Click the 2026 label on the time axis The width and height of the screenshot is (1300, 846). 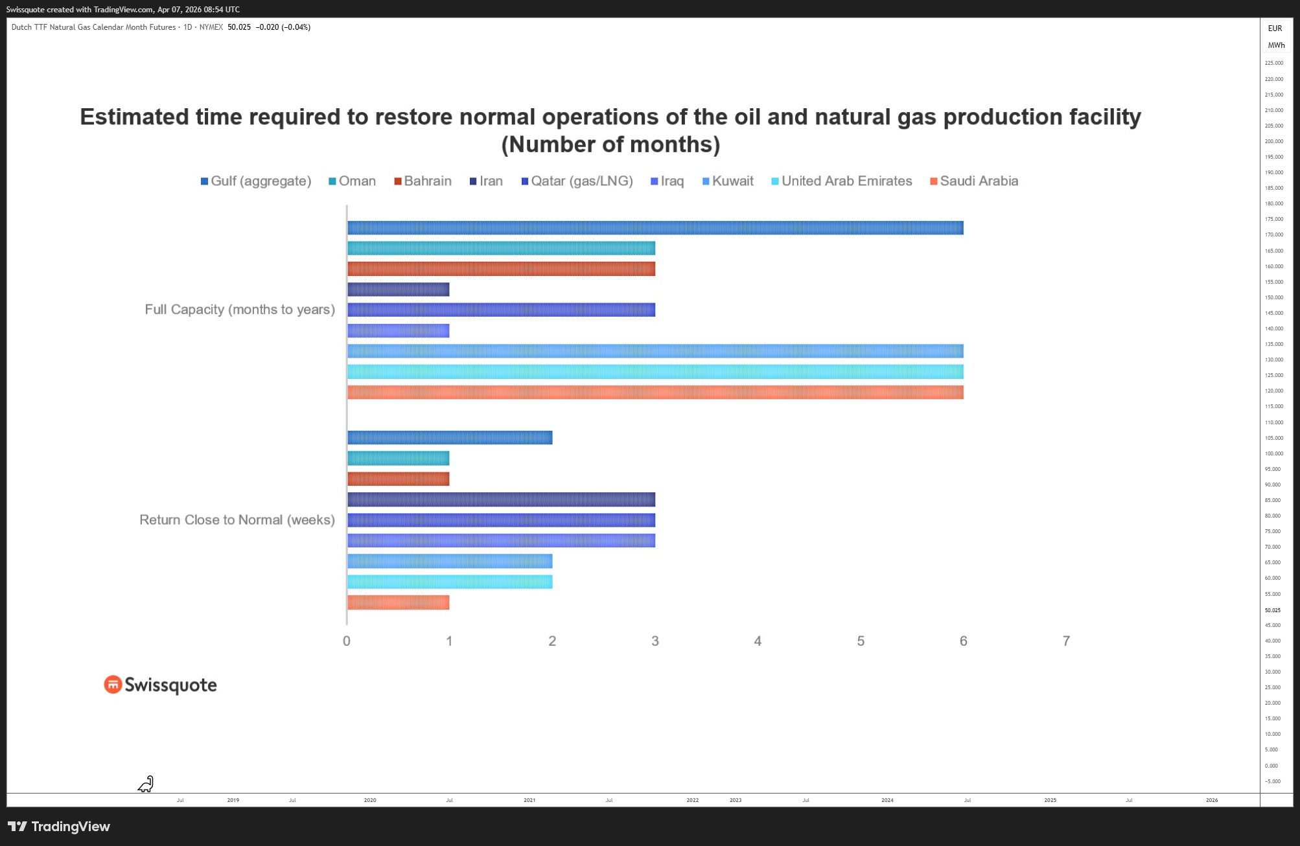coord(1212,800)
